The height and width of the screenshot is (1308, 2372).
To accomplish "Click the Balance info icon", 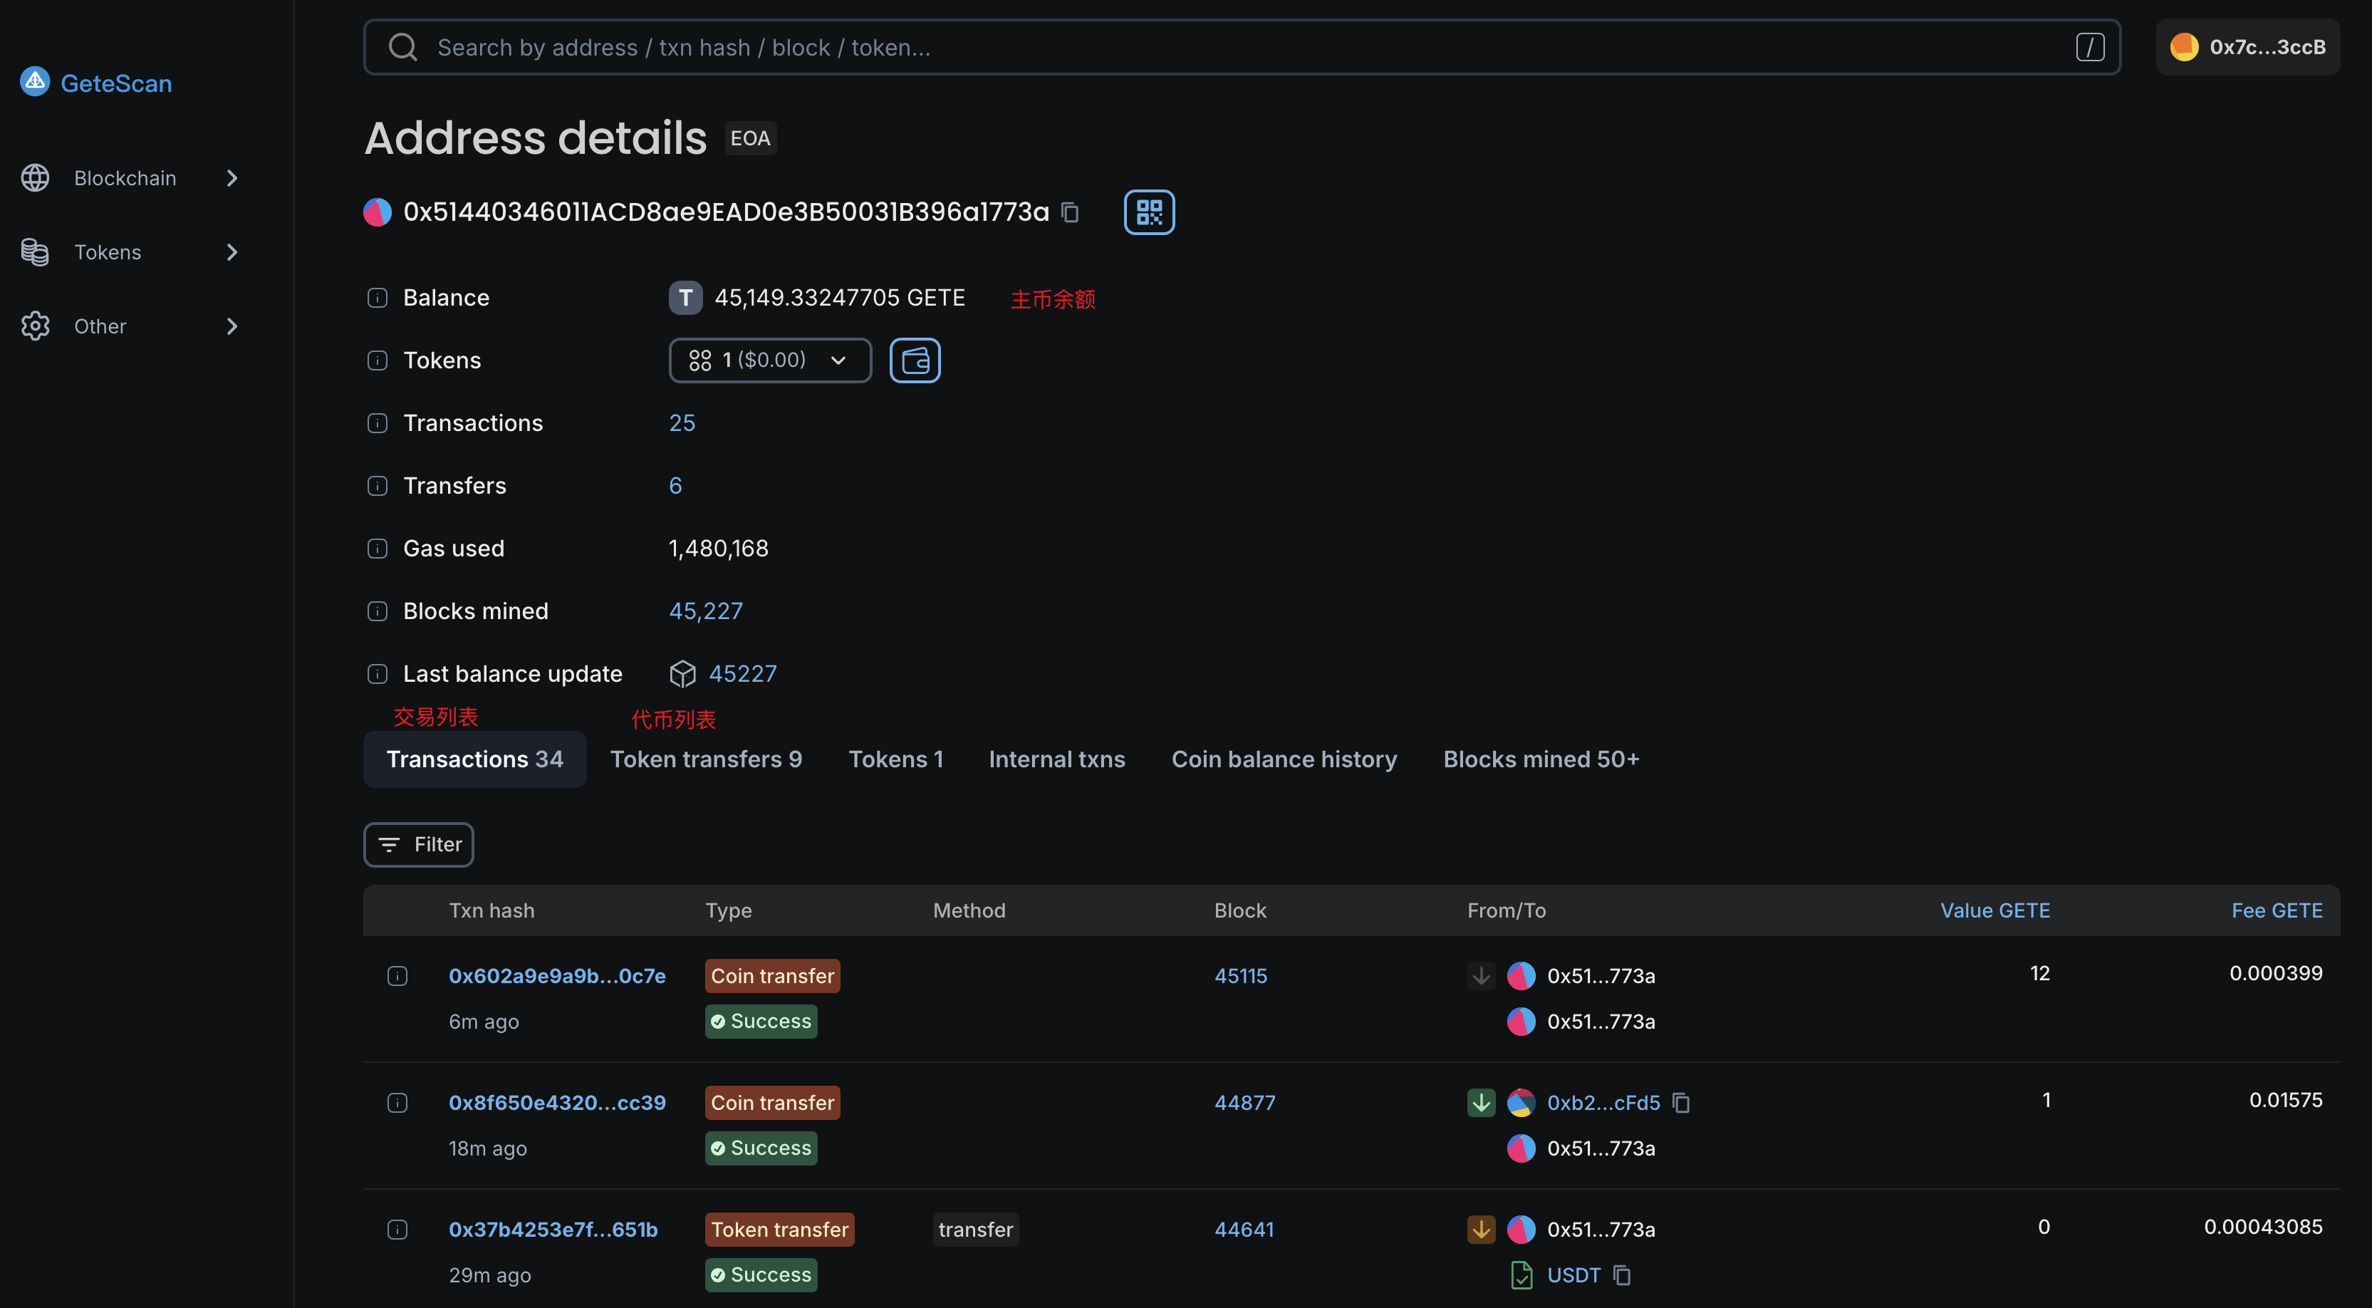I will pyautogui.click(x=377, y=298).
